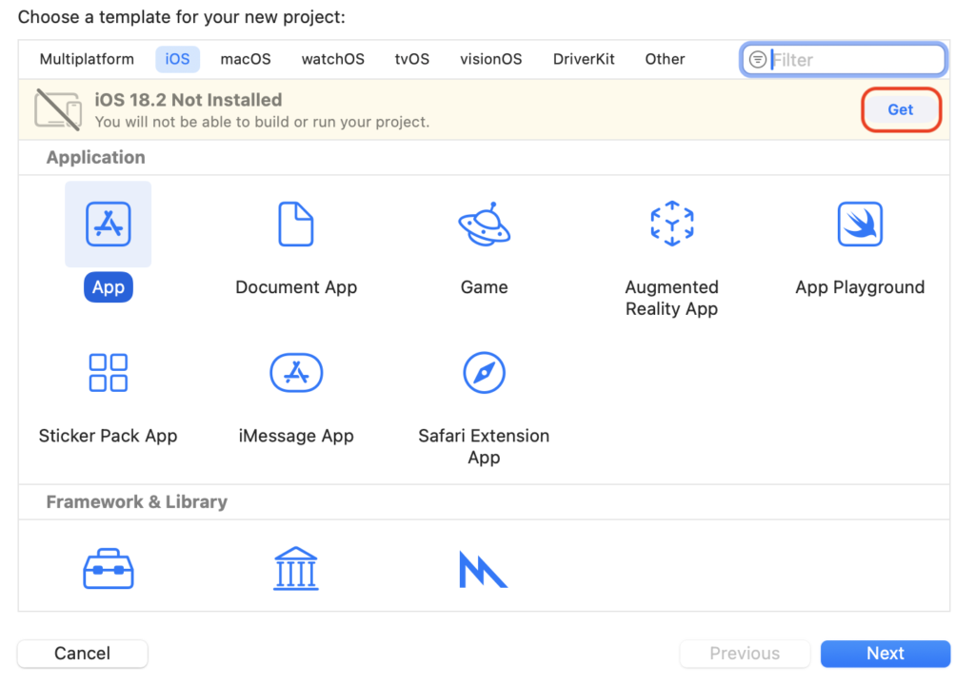The image size is (975, 685).
Task: Click the Previous button
Action: click(745, 654)
